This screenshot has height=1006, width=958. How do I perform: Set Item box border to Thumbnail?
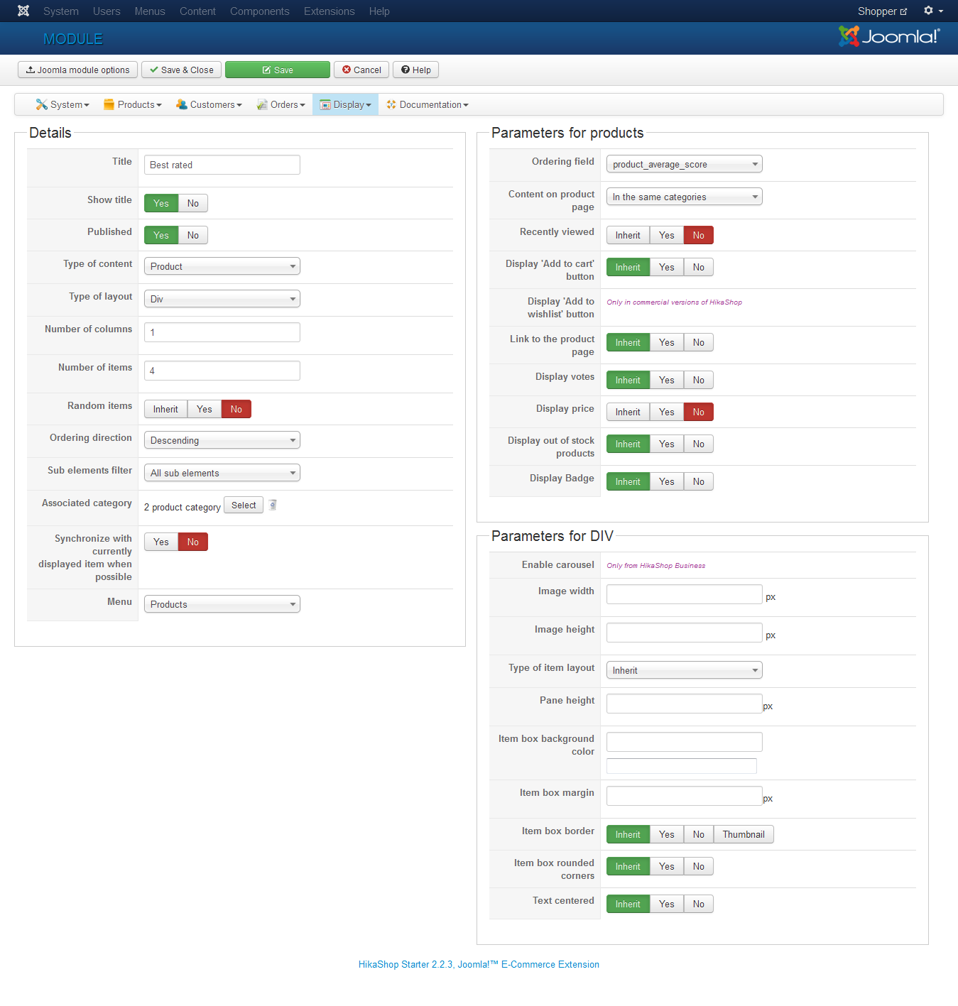(744, 834)
